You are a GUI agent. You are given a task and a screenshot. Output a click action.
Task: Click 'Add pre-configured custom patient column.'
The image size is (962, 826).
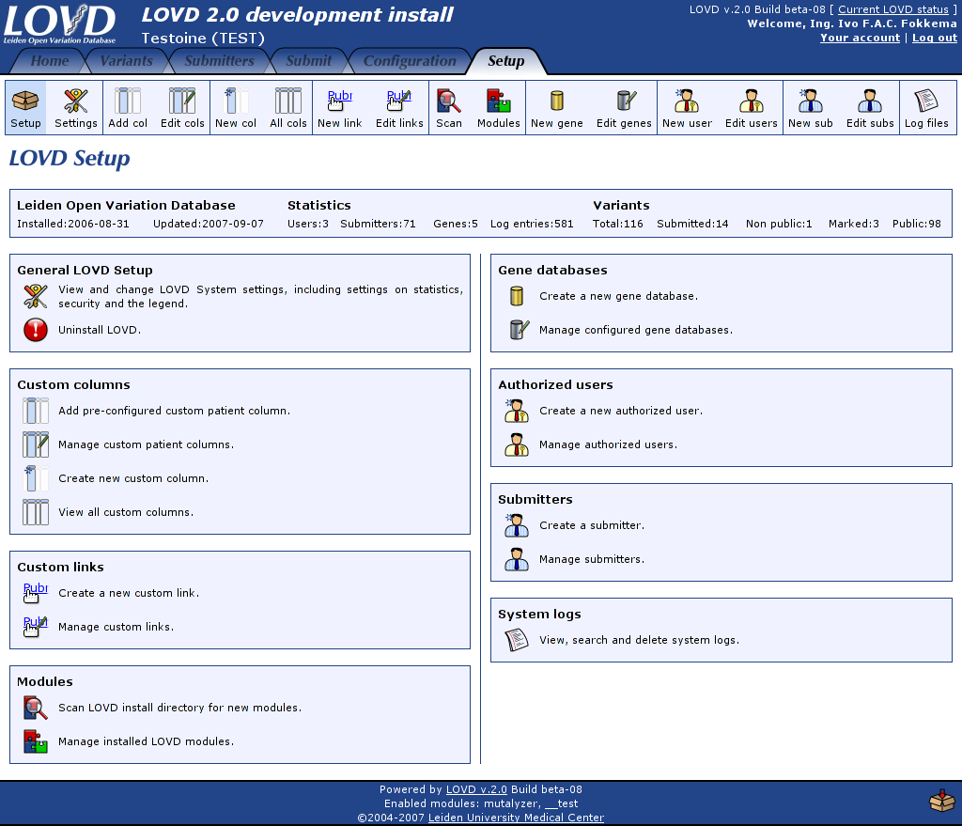pos(174,411)
